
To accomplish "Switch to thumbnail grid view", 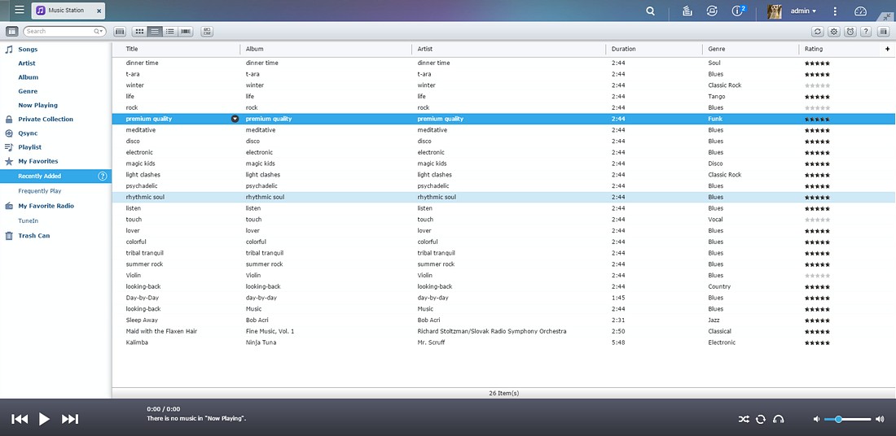I will pos(139,32).
